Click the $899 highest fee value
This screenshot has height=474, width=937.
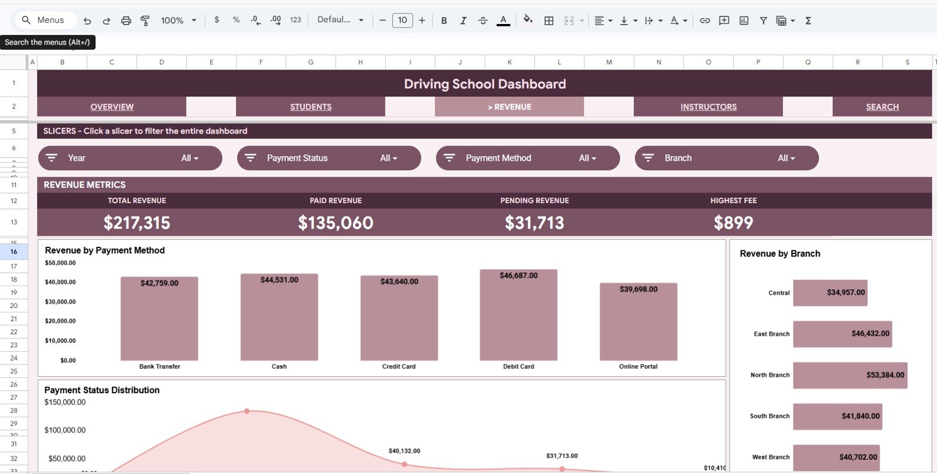(x=733, y=223)
